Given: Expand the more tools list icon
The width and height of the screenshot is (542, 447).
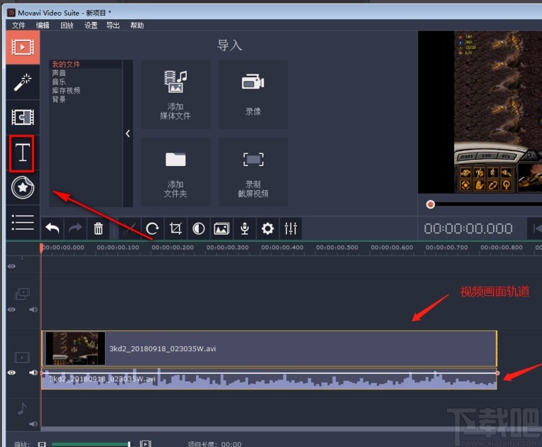Looking at the screenshot, I should click(x=23, y=222).
